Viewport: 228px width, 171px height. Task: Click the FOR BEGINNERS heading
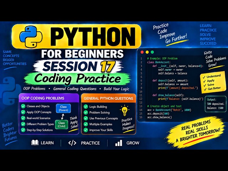coord(82,54)
